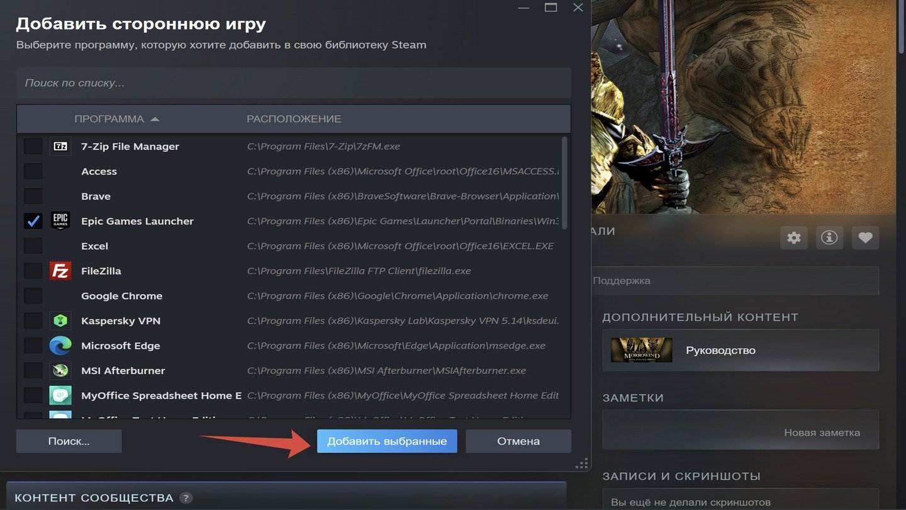Image resolution: width=906 pixels, height=510 pixels.
Task: Sort list by ПРОГРАММА column header
Action: tap(117, 119)
